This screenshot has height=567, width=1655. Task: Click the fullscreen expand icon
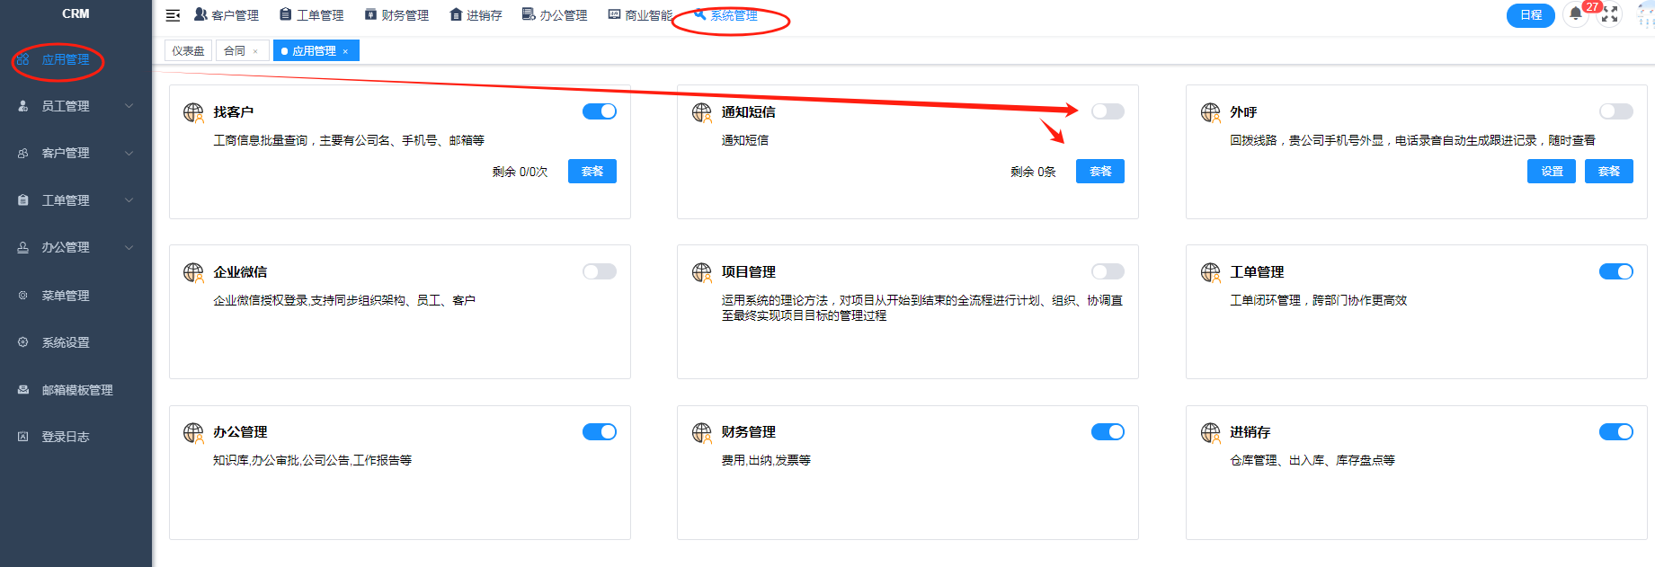[x=1609, y=14]
